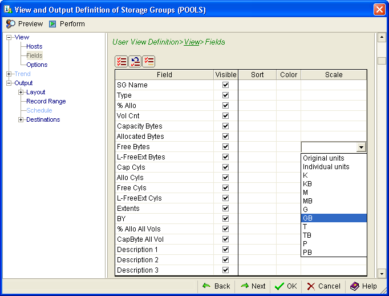Go Back using the arrow button
This screenshot has height=296, width=389.
point(216,286)
